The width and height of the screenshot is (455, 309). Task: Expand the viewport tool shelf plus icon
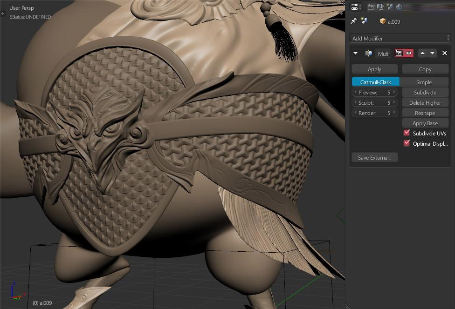3,13
